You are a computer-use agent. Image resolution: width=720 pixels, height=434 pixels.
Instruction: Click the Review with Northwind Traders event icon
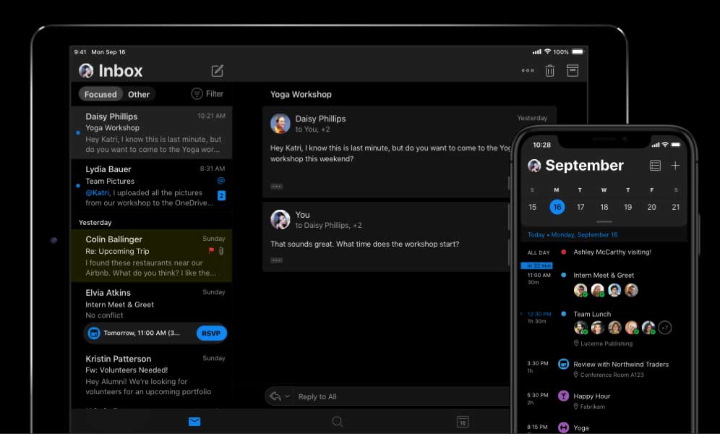pos(563,364)
